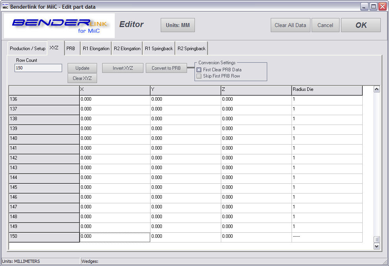Click the Benderlink app icon in title bar

click(6, 6)
